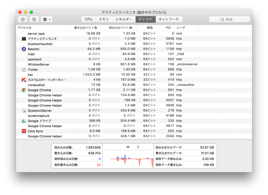Sort by 読み込みバイト数 column header

pos(119,28)
